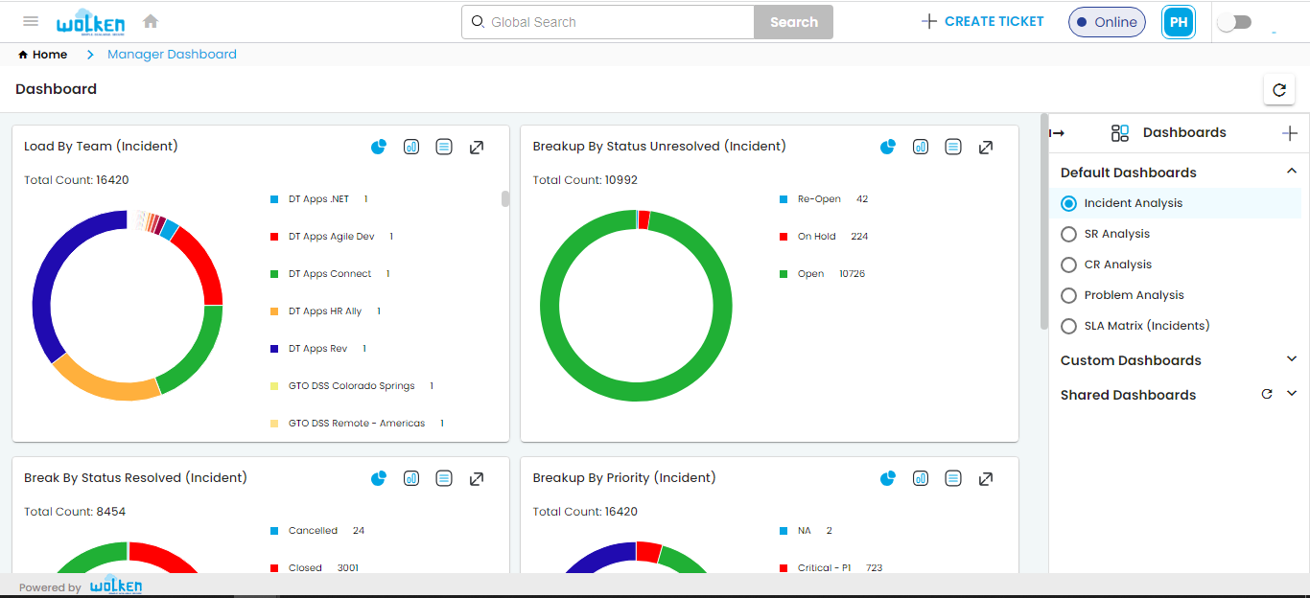Collapse the Default Dashboards section
This screenshot has height=598, width=1310.
pos(1294,172)
